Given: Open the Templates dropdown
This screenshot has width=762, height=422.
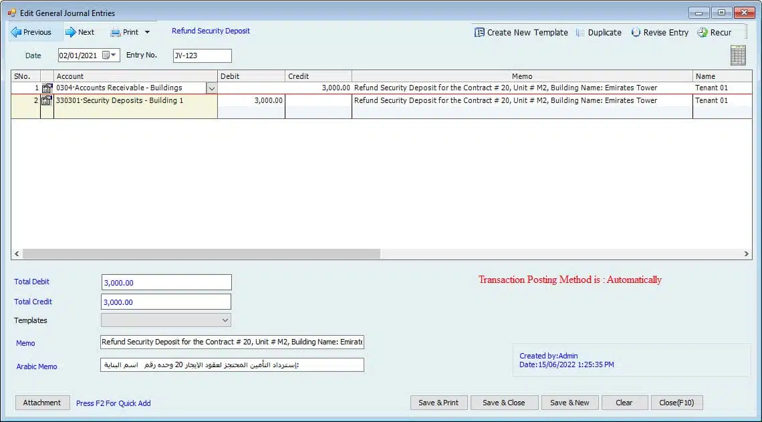Looking at the screenshot, I should point(225,320).
